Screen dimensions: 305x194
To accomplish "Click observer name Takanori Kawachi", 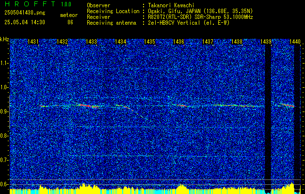I will [171, 5].
